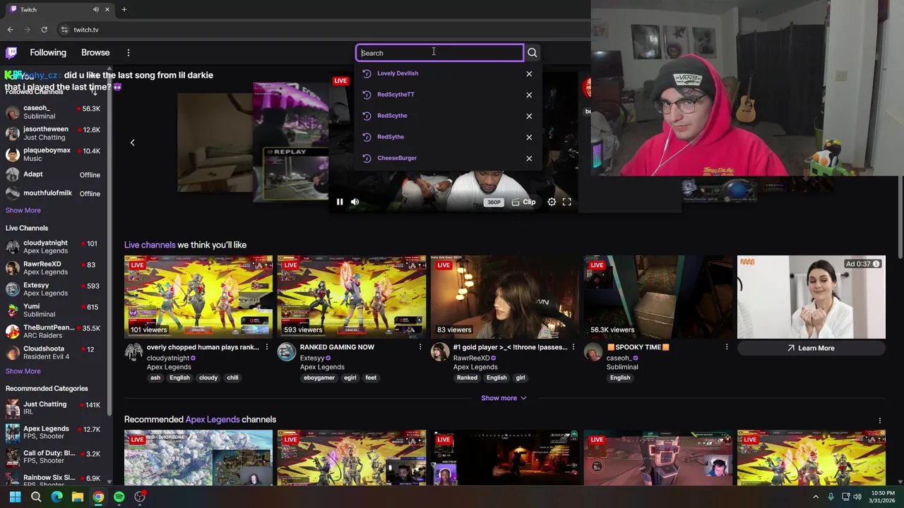Open TheBurntPean... ARC Raiders channel
Viewport: 904px width, 508px height.
(x=54, y=331)
